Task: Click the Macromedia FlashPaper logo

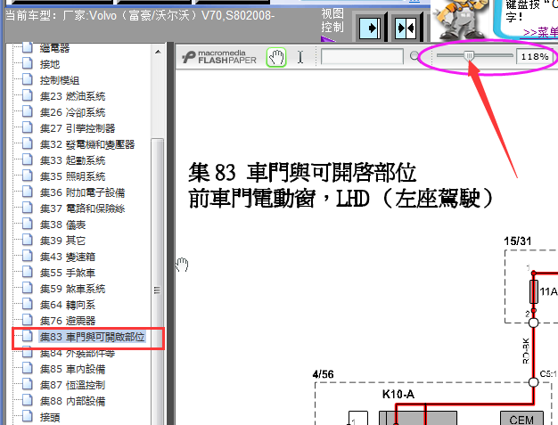Action: tap(219, 57)
